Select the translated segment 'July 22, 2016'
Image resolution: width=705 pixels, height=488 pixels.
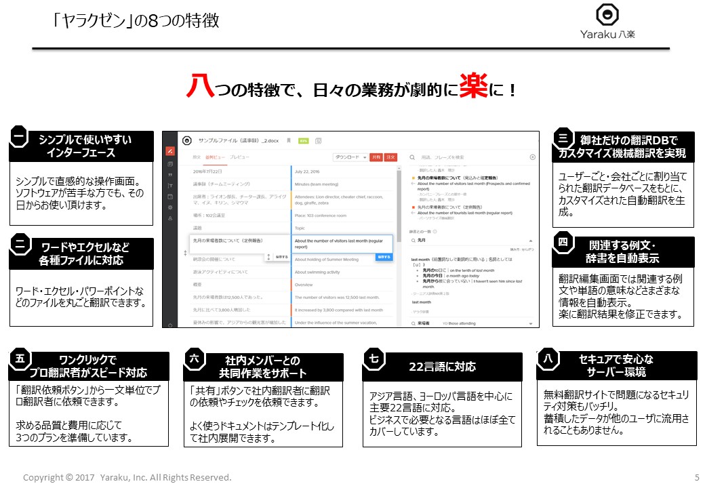click(x=307, y=171)
